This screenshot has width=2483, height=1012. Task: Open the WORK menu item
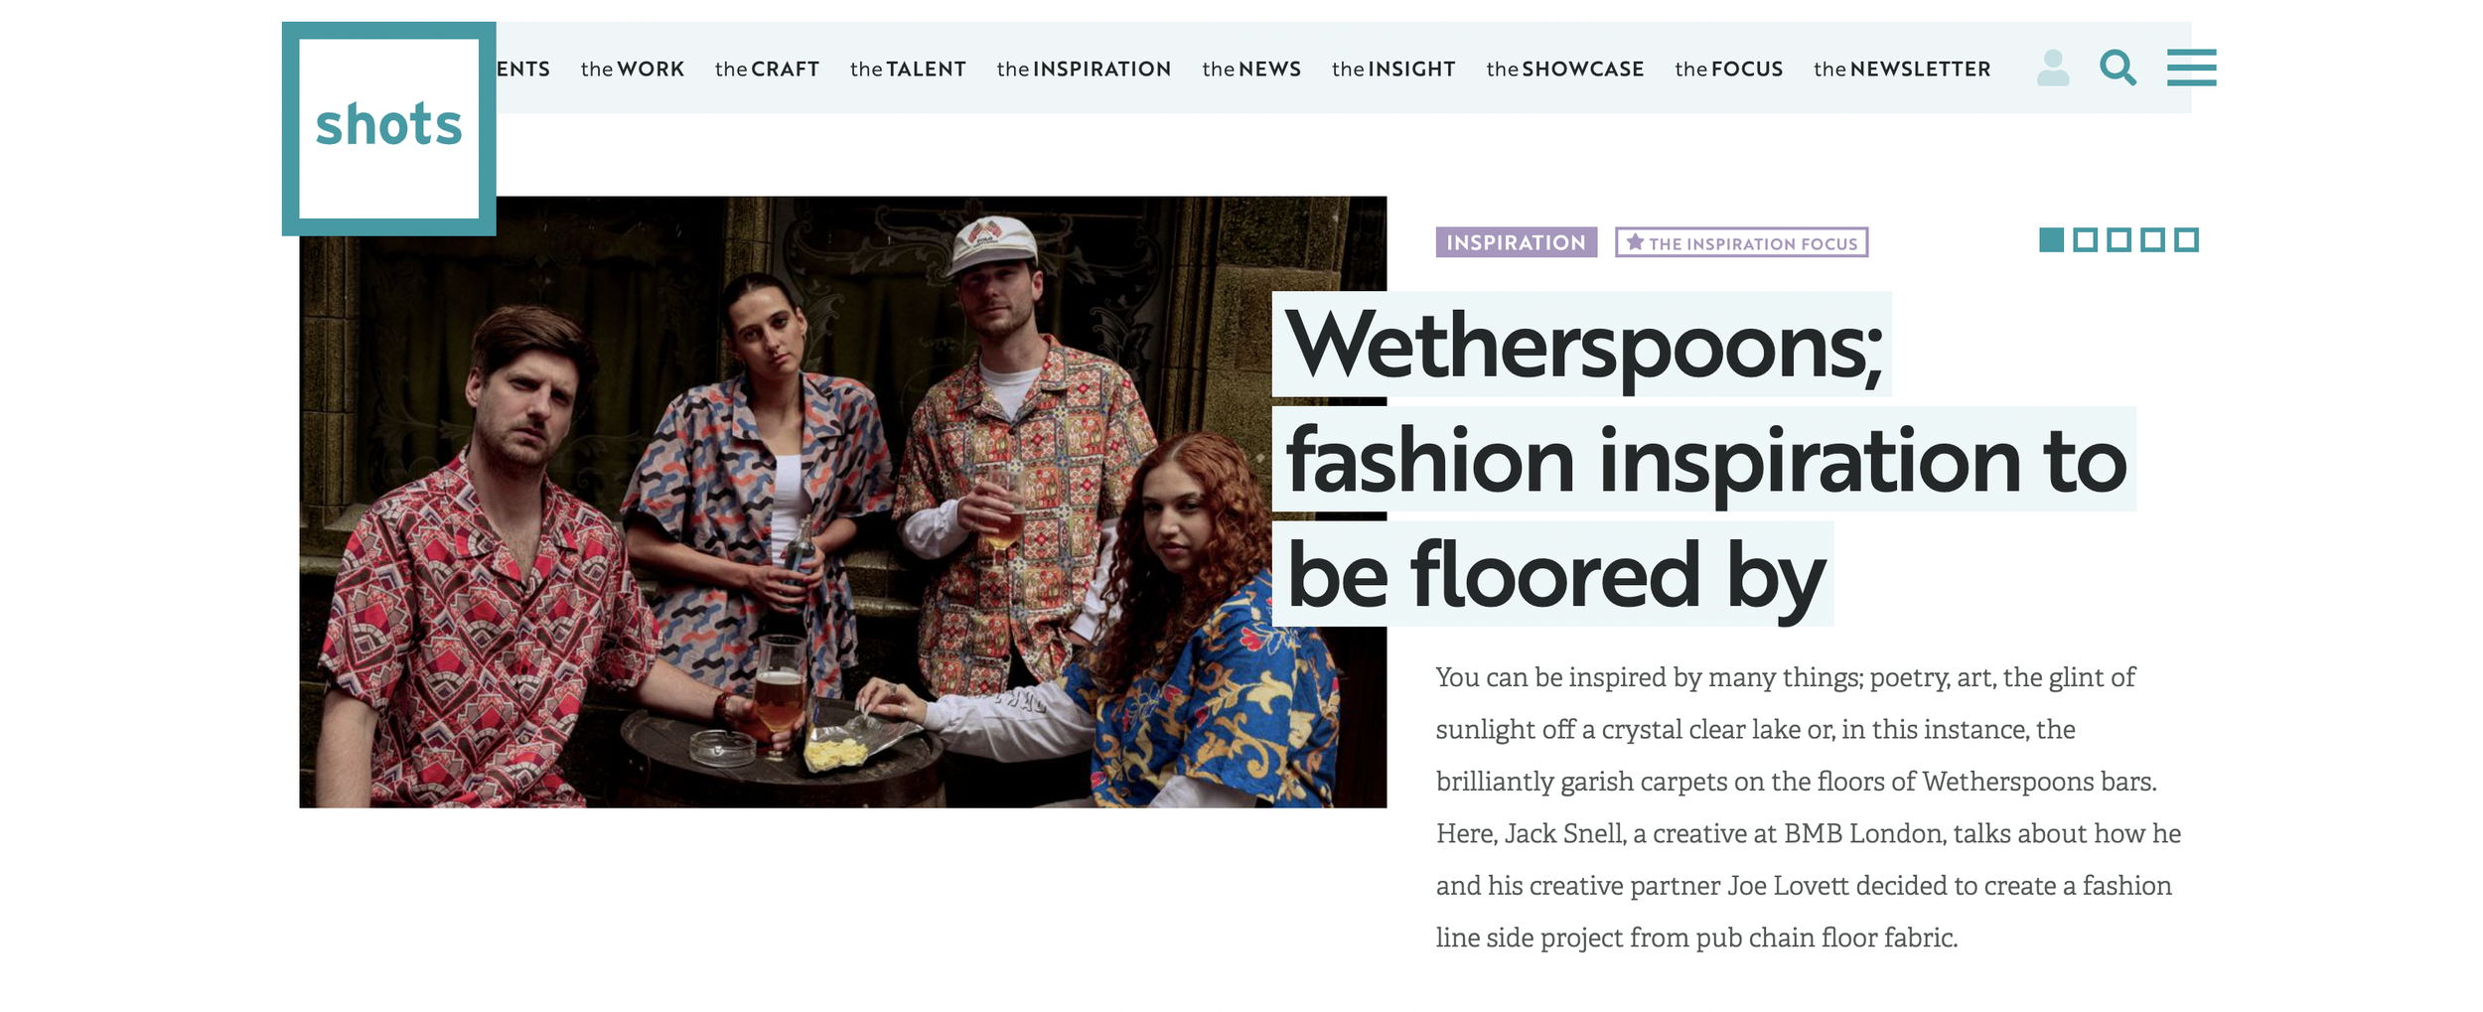point(632,69)
